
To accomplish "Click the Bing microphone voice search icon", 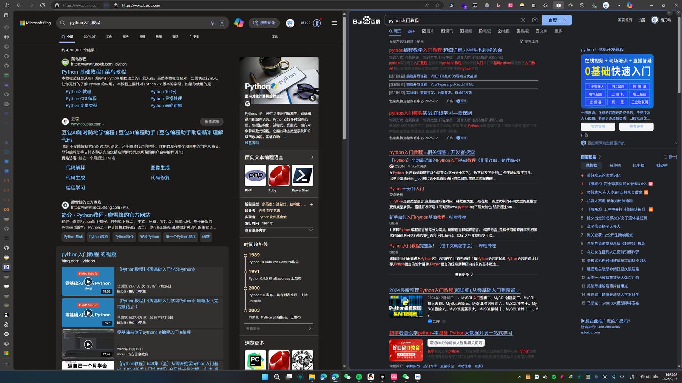I will [212, 23].
